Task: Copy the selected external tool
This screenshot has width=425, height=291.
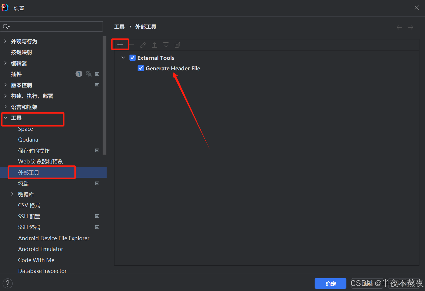Action: tap(177, 45)
